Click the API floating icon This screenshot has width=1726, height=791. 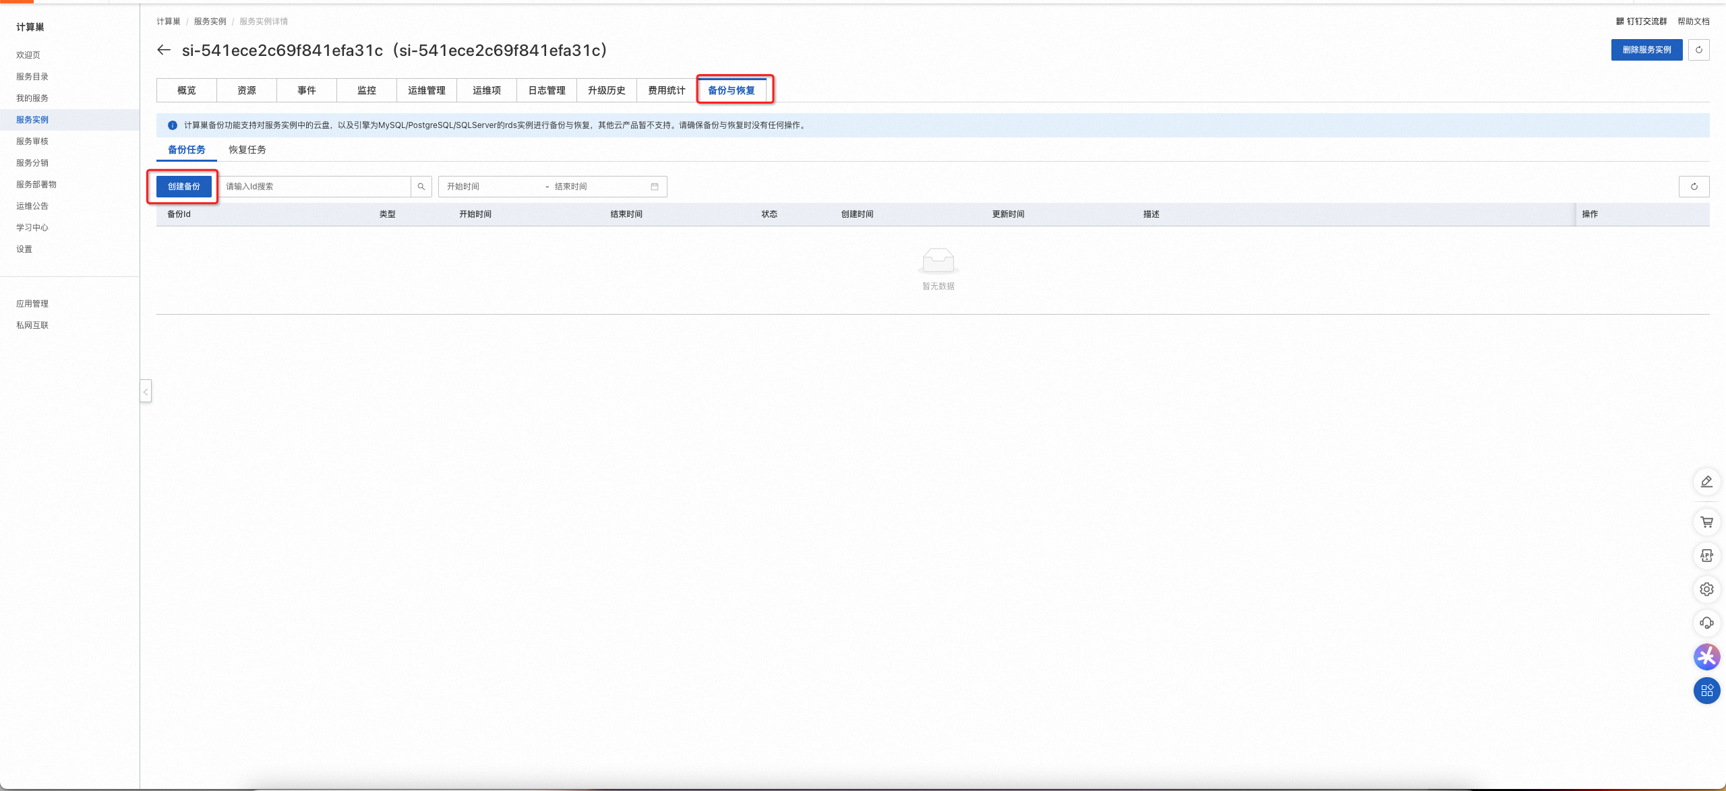point(1706,556)
